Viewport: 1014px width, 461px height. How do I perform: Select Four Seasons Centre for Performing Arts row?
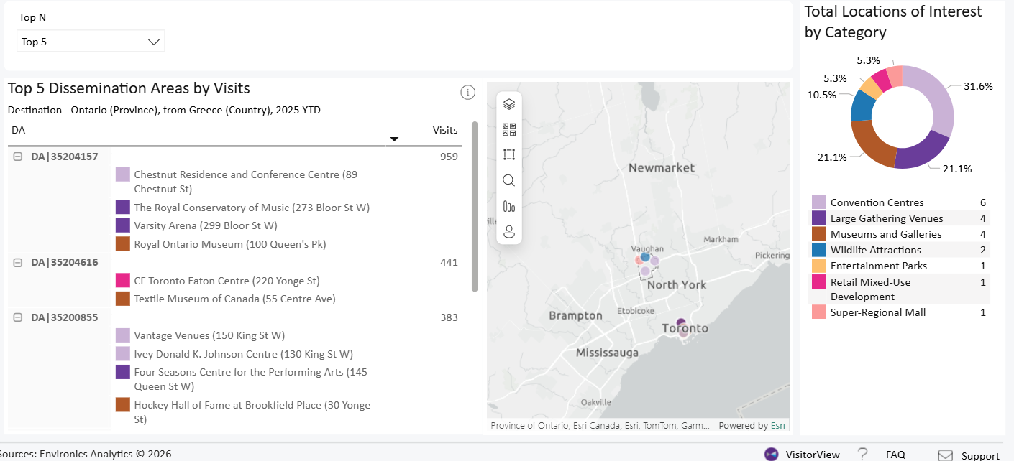point(242,379)
